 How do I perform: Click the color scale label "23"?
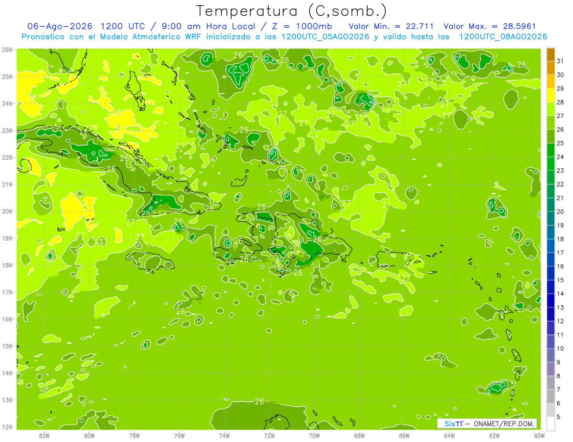(x=560, y=171)
